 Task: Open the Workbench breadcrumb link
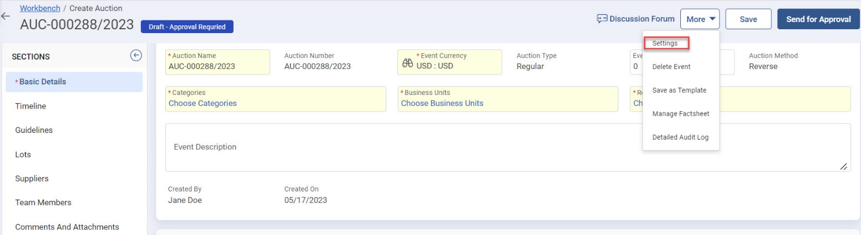pyautogui.click(x=40, y=8)
